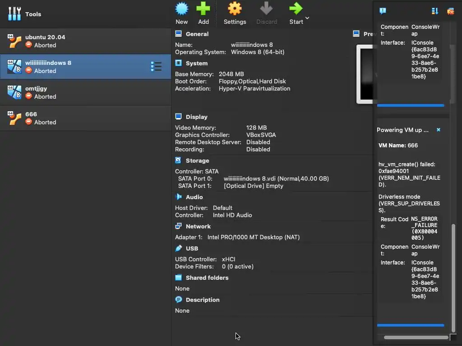Image resolution: width=462 pixels, height=346 pixels.
Task: Open the System section header
Action: (x=197, y=63)
